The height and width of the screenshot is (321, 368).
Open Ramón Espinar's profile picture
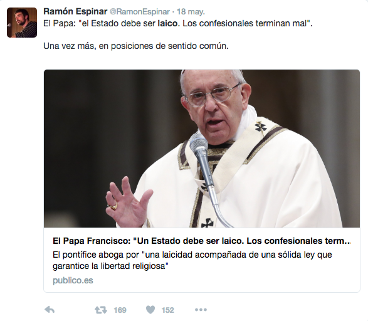pyautogui.click(x=22, y=23)
